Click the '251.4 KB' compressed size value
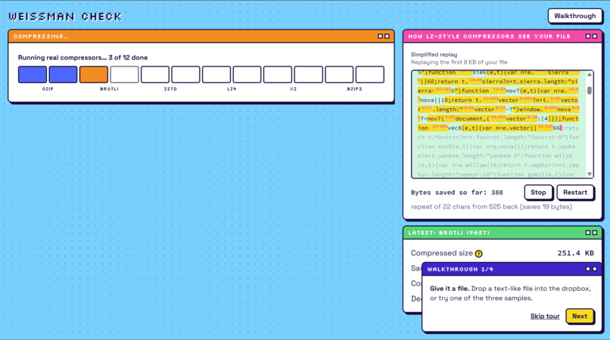The image size is (610, 340). pos(575,253)
